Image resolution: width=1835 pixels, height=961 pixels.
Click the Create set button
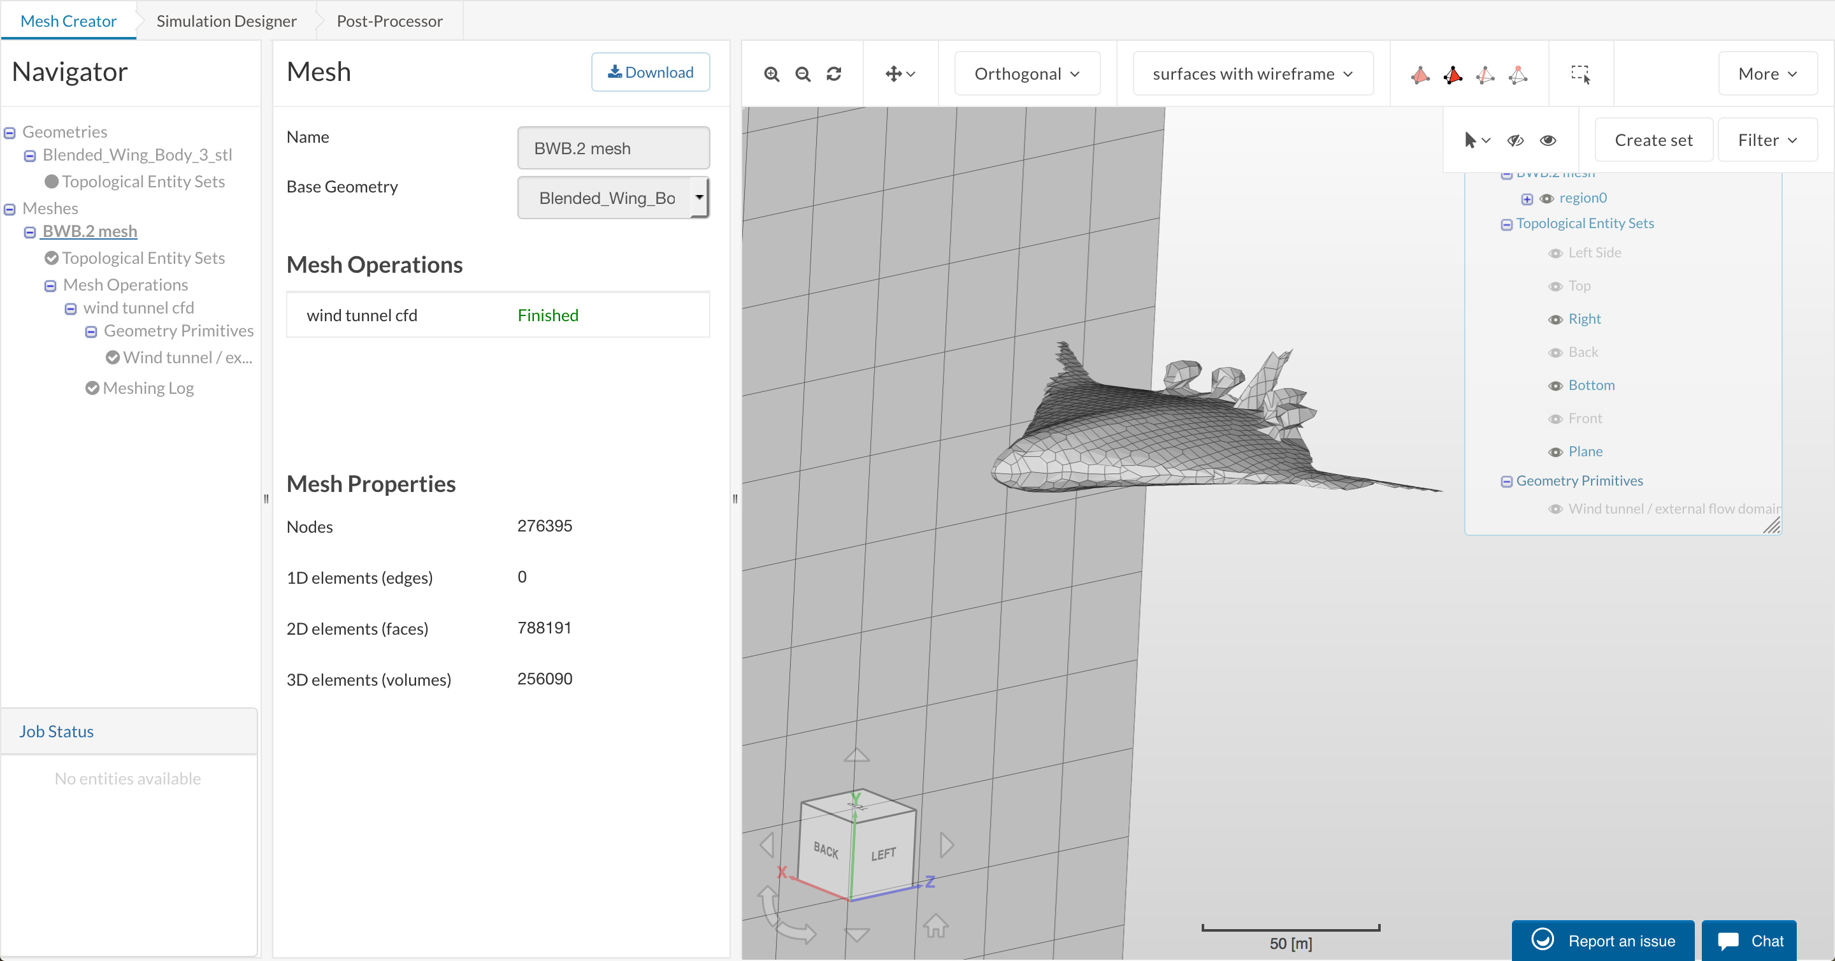(1653, 140)
